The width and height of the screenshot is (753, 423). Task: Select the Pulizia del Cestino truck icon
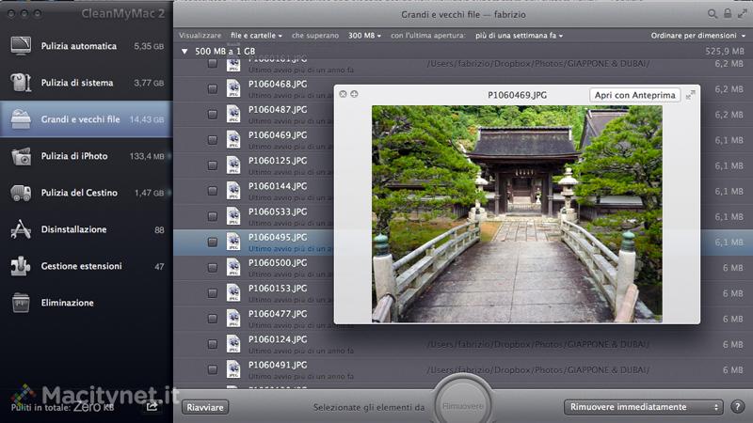(x=21, y=193)
